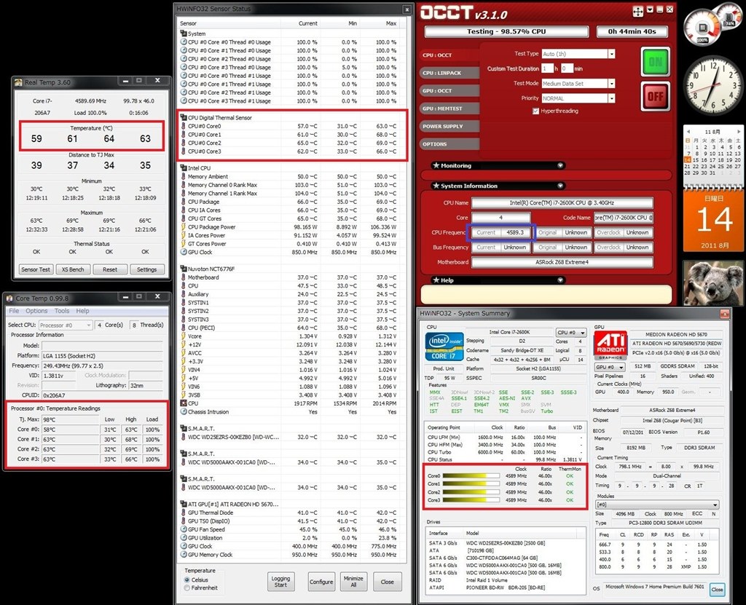Click the power icon beside CPU Package Power

tap(184, 227)
